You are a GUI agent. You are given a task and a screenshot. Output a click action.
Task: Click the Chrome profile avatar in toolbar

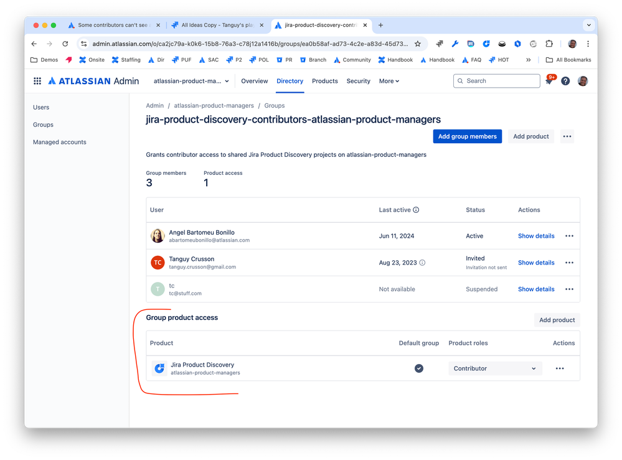tap(572, 44)
